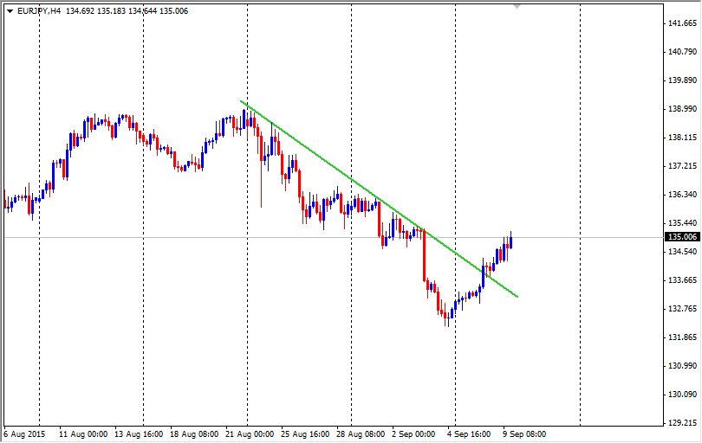The height and width of the screenshot is (443, 702).
Task: Click the 25 Aug 16:00 time label
Action: [305, 434]
